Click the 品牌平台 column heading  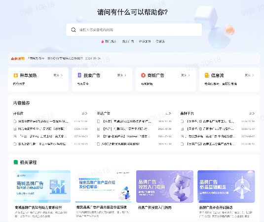187,114
